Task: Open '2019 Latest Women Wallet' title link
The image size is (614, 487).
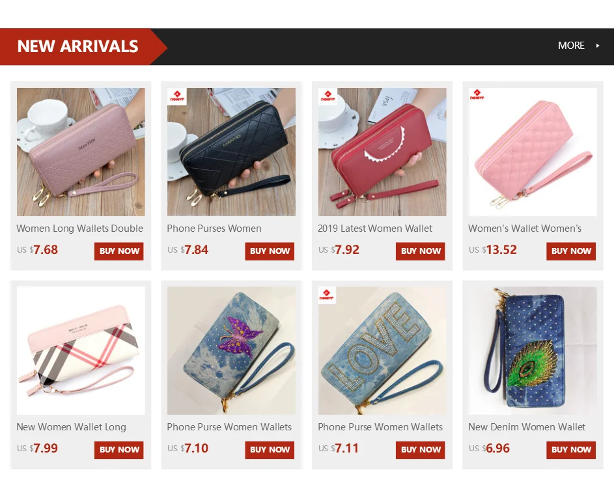Action: 375,229
